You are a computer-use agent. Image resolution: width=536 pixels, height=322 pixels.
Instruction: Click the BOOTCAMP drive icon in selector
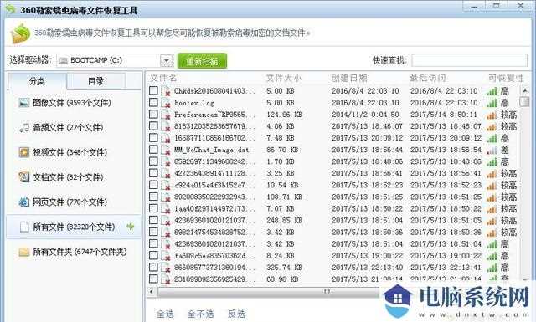click(x=63, y=61)
